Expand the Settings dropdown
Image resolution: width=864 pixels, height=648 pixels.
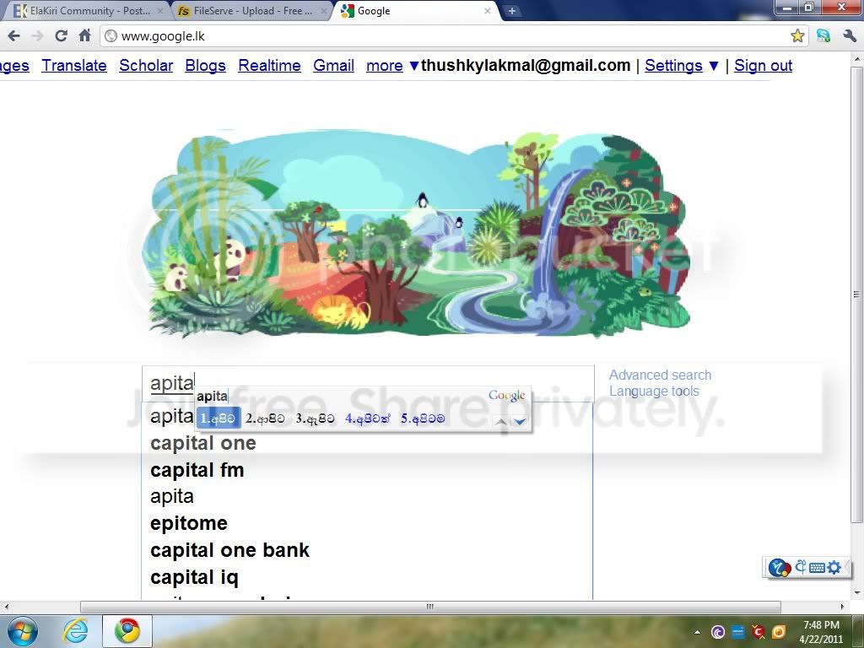pyautogui.click(x=682, y=66)
